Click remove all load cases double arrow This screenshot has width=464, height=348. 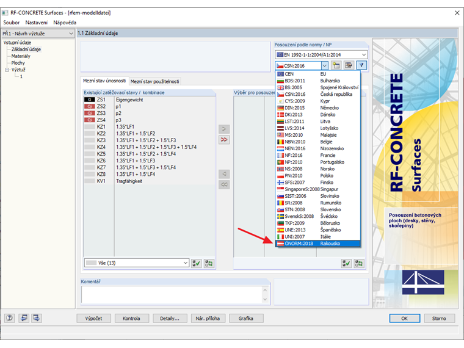[x=224, y=184]
